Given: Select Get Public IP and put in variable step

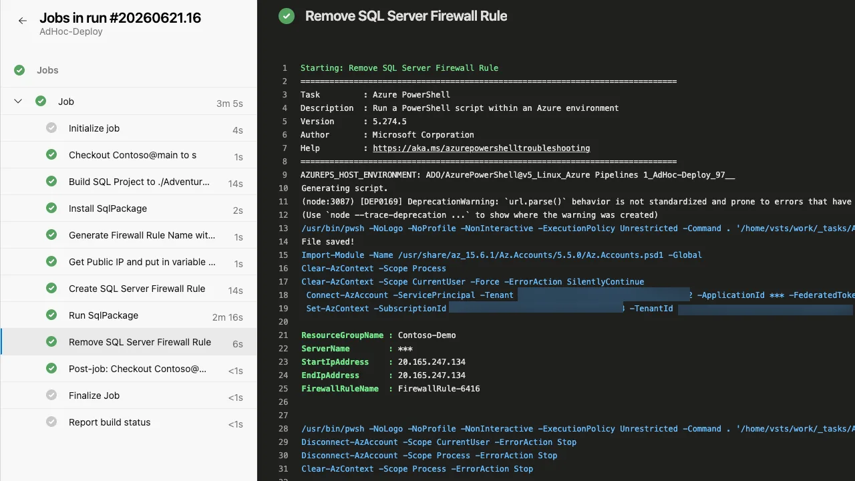Looking at the screenshot, I should 128,262.
